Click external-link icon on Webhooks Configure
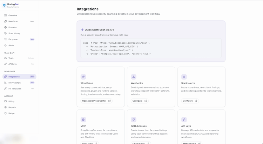The image size is (263, 144). point(146,101)
